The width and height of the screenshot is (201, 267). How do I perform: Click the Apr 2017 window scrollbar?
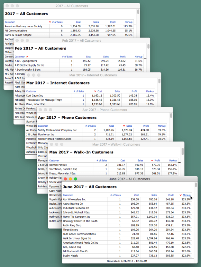(x=171, y=116)
